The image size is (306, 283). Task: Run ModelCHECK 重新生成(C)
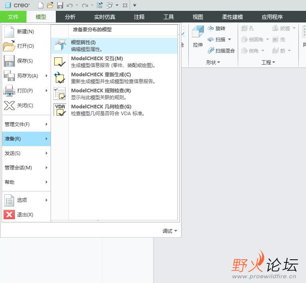(x=114, y=77)
